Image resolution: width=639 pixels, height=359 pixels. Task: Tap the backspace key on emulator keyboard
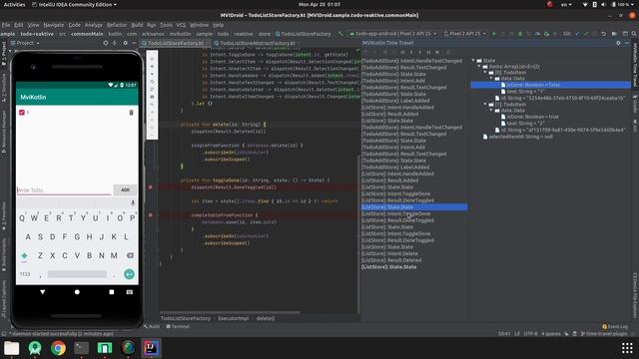pyautogui.click(x=130, y=255)
